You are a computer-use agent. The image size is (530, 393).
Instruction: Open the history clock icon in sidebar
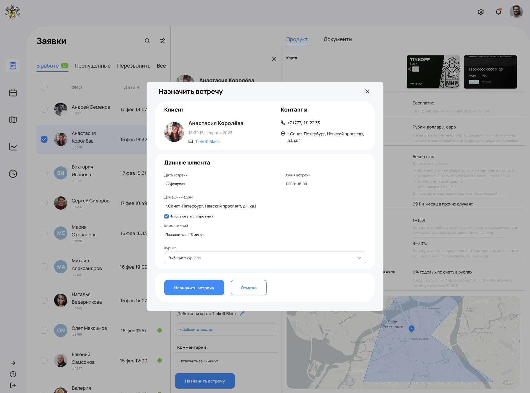[13, 174]
